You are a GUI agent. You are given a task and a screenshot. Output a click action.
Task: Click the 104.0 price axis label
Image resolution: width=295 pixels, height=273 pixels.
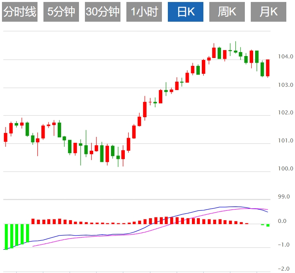pyautogui.click(x=285, y=57)
